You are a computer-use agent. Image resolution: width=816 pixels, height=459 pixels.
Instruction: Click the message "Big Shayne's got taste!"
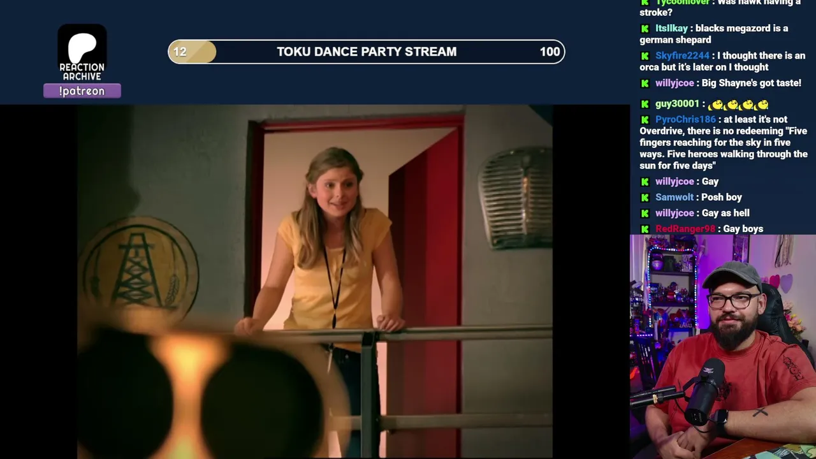coord(752,84)
